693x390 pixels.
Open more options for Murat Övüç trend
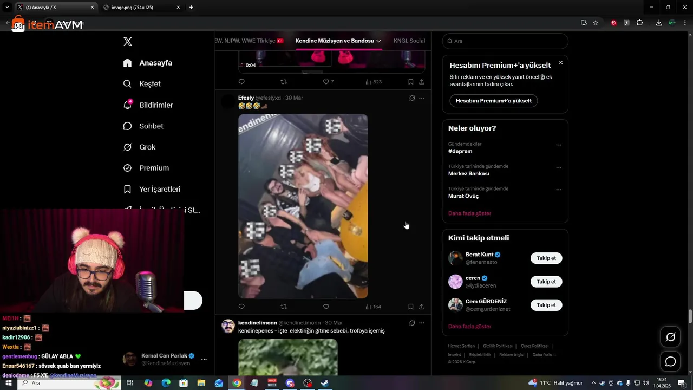559,190
